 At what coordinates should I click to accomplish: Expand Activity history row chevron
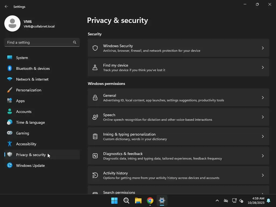pyautogui.click(x=263, y=175)
